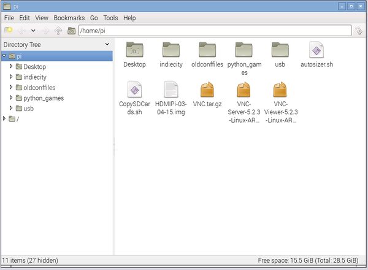
Task: Click the /home/pi path field
Action: coord(215,31)
